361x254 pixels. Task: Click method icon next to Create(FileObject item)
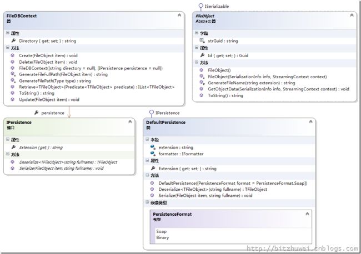13,55
